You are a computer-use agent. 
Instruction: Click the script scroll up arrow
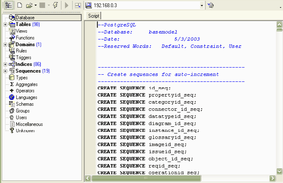[x=279, y=24]
